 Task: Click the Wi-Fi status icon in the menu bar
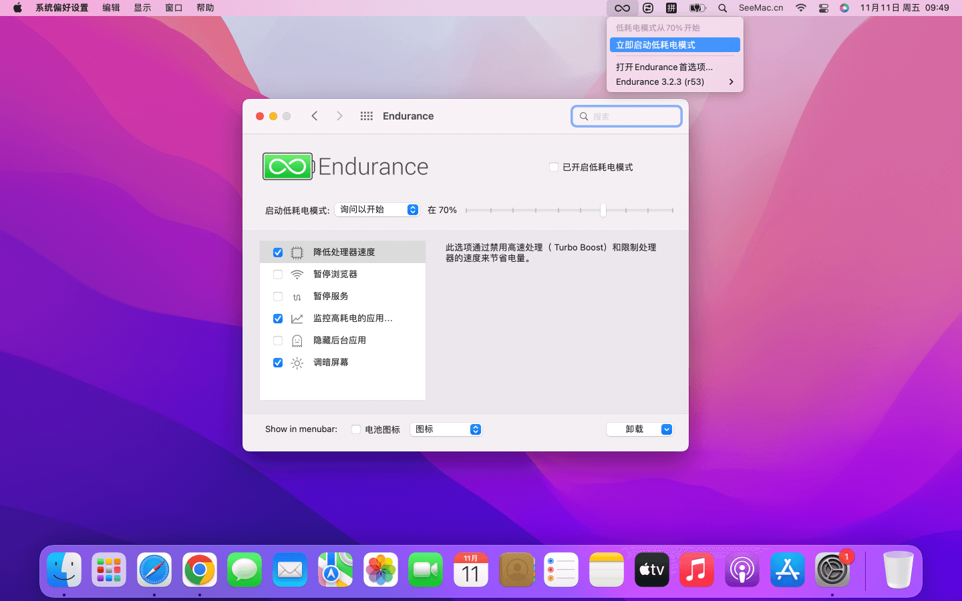click(800, 8)
